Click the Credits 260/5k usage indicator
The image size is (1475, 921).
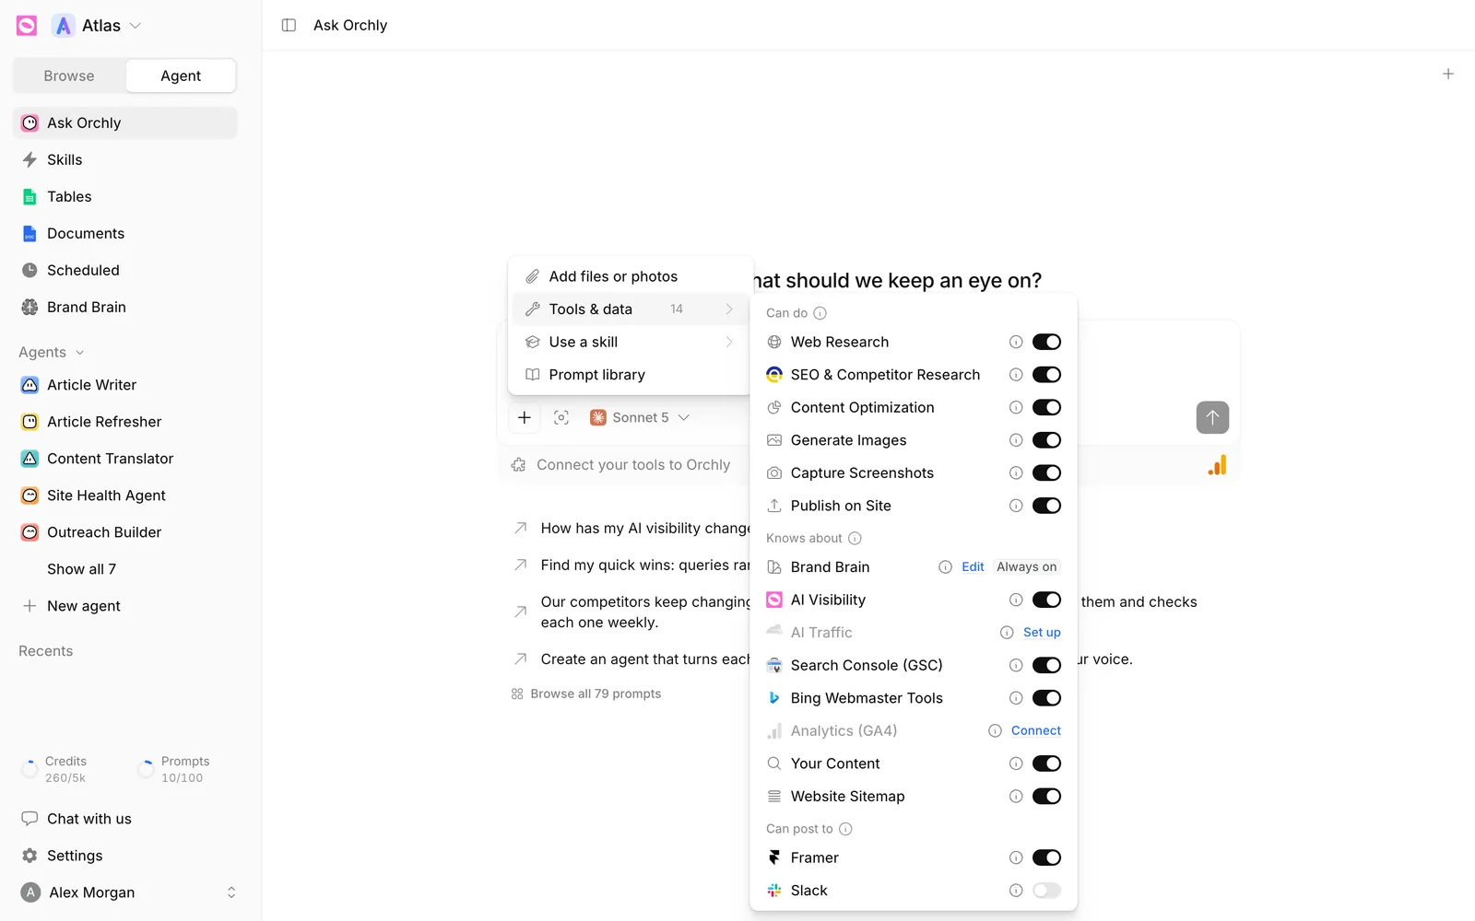pyautogui.click(x=55, y=769)
